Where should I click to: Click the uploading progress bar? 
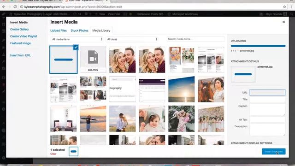click(258, 46)
